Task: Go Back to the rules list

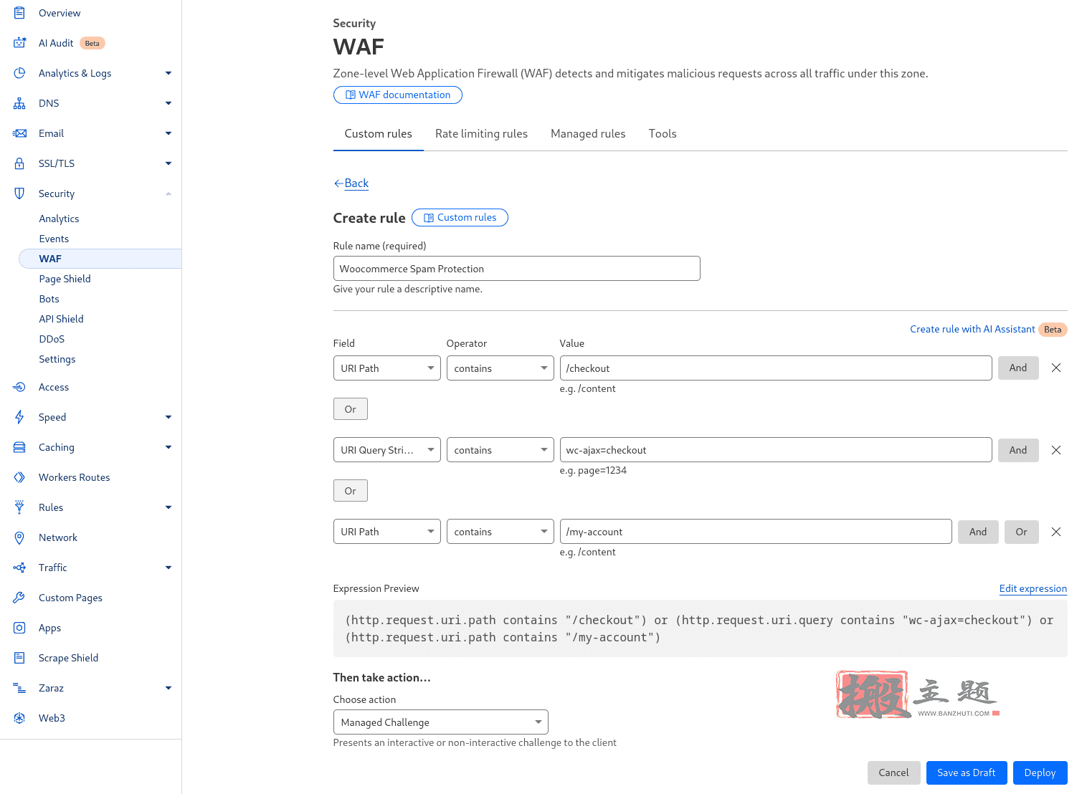Action: [351, 183]
